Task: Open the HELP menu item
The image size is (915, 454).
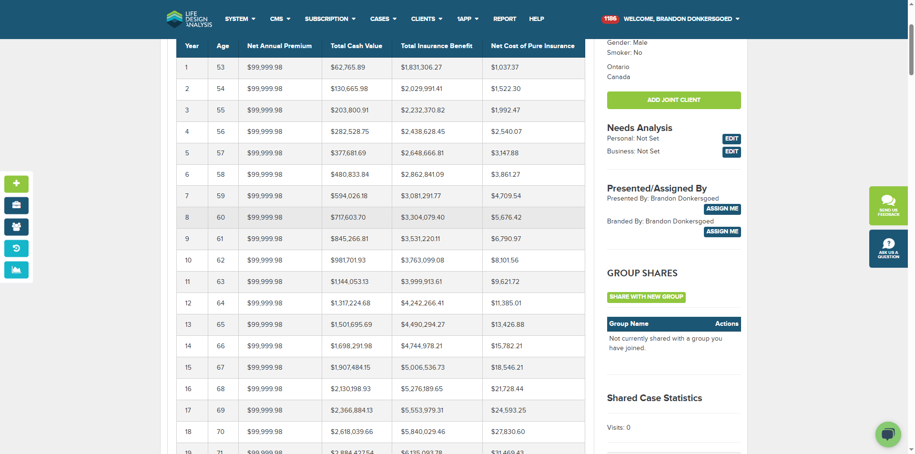Action: coord(536,19)
